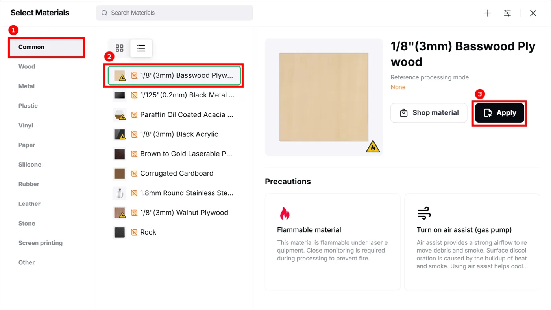
Task: Select the Plastic category
Action: [x=28, y=106]
